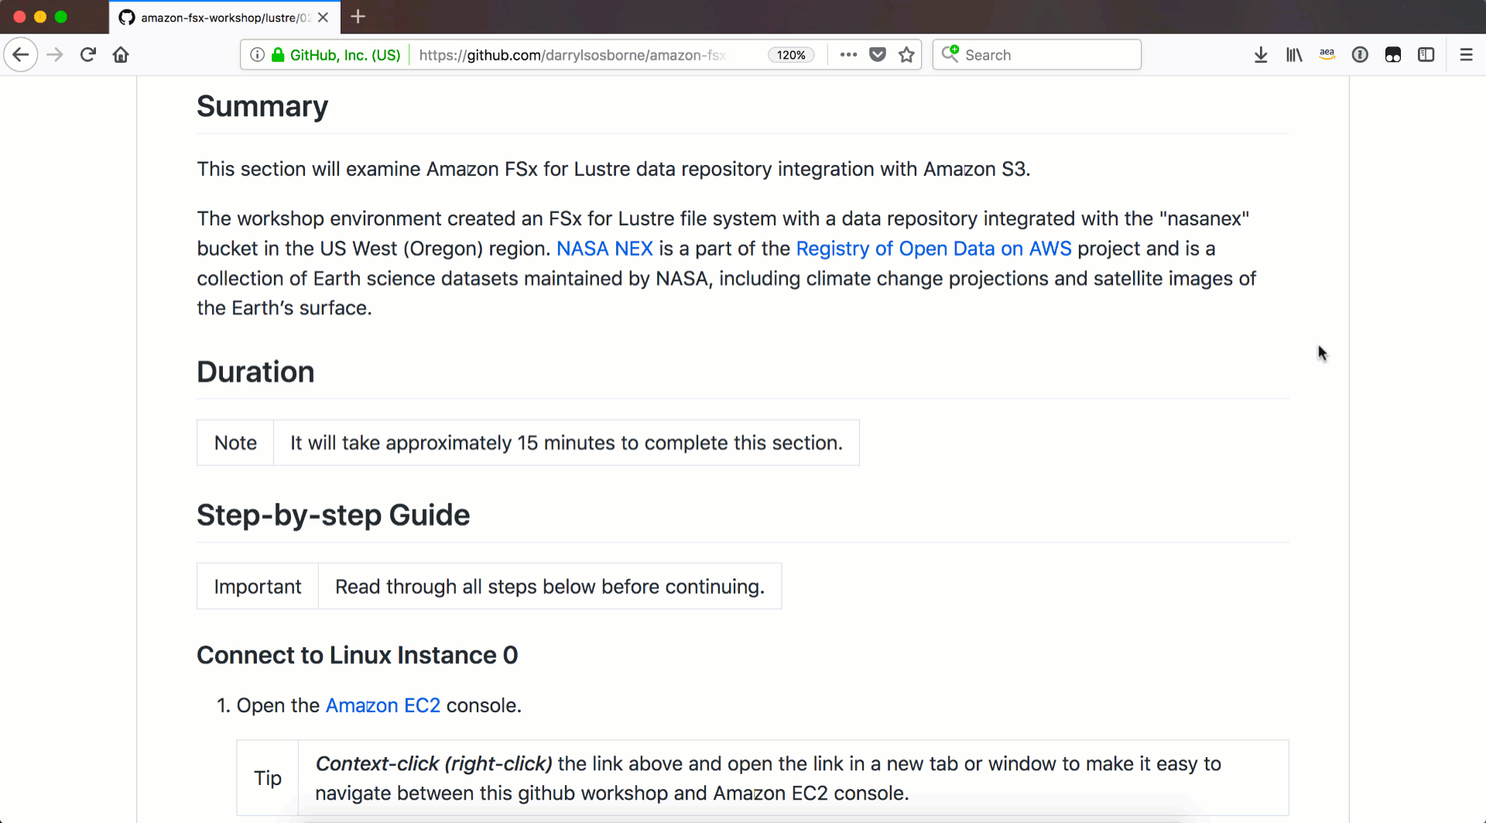Click the Summary heading
Viewport: 1486px width, 823px height.
[x=262, y=106]
